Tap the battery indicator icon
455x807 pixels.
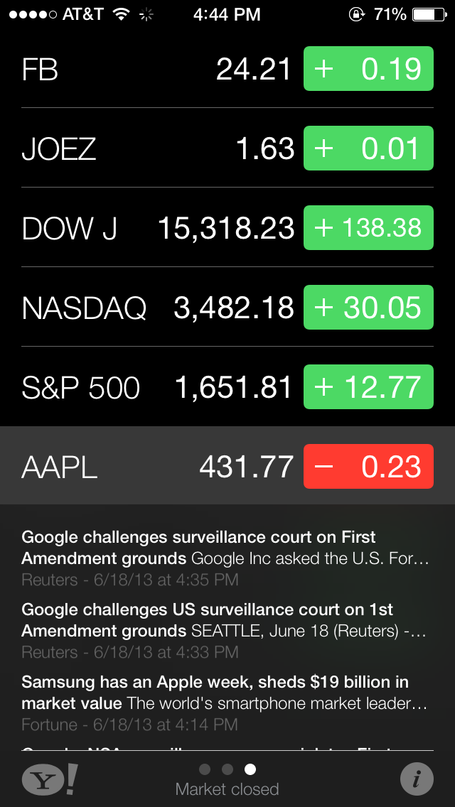tap(429, 14)
